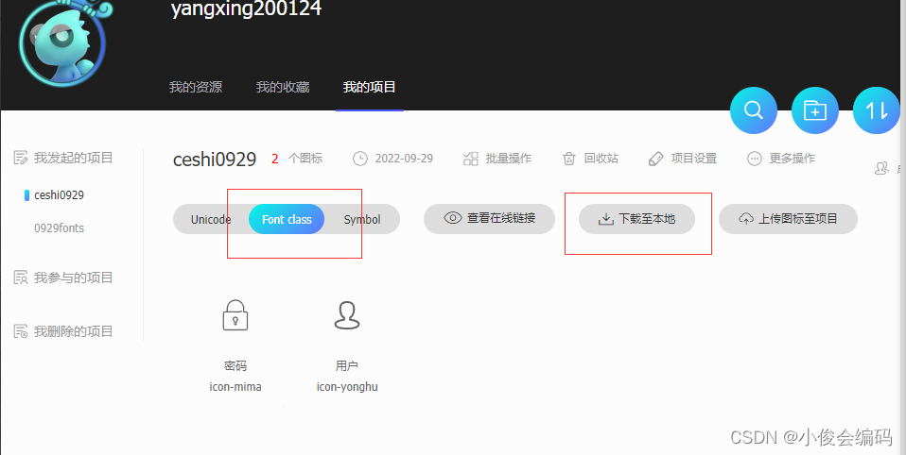906x455 pixels.
Task: Open the 我的收藏 tab
Action: point(283,87)
